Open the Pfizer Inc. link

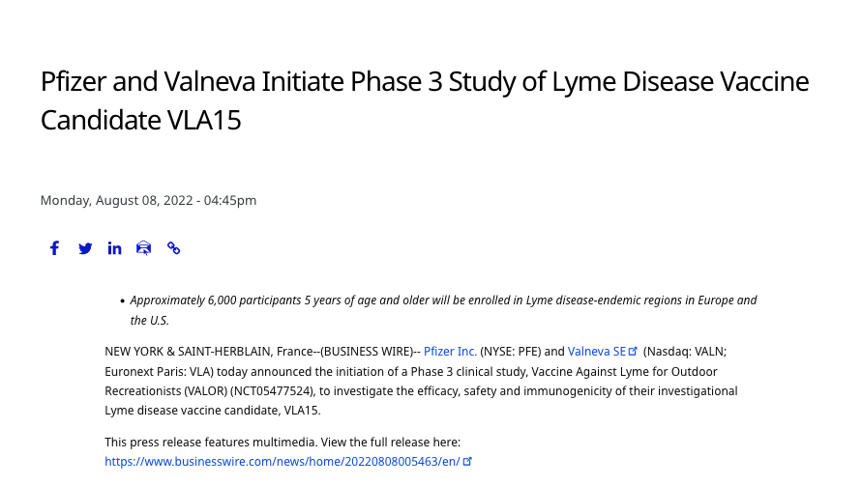450,352
